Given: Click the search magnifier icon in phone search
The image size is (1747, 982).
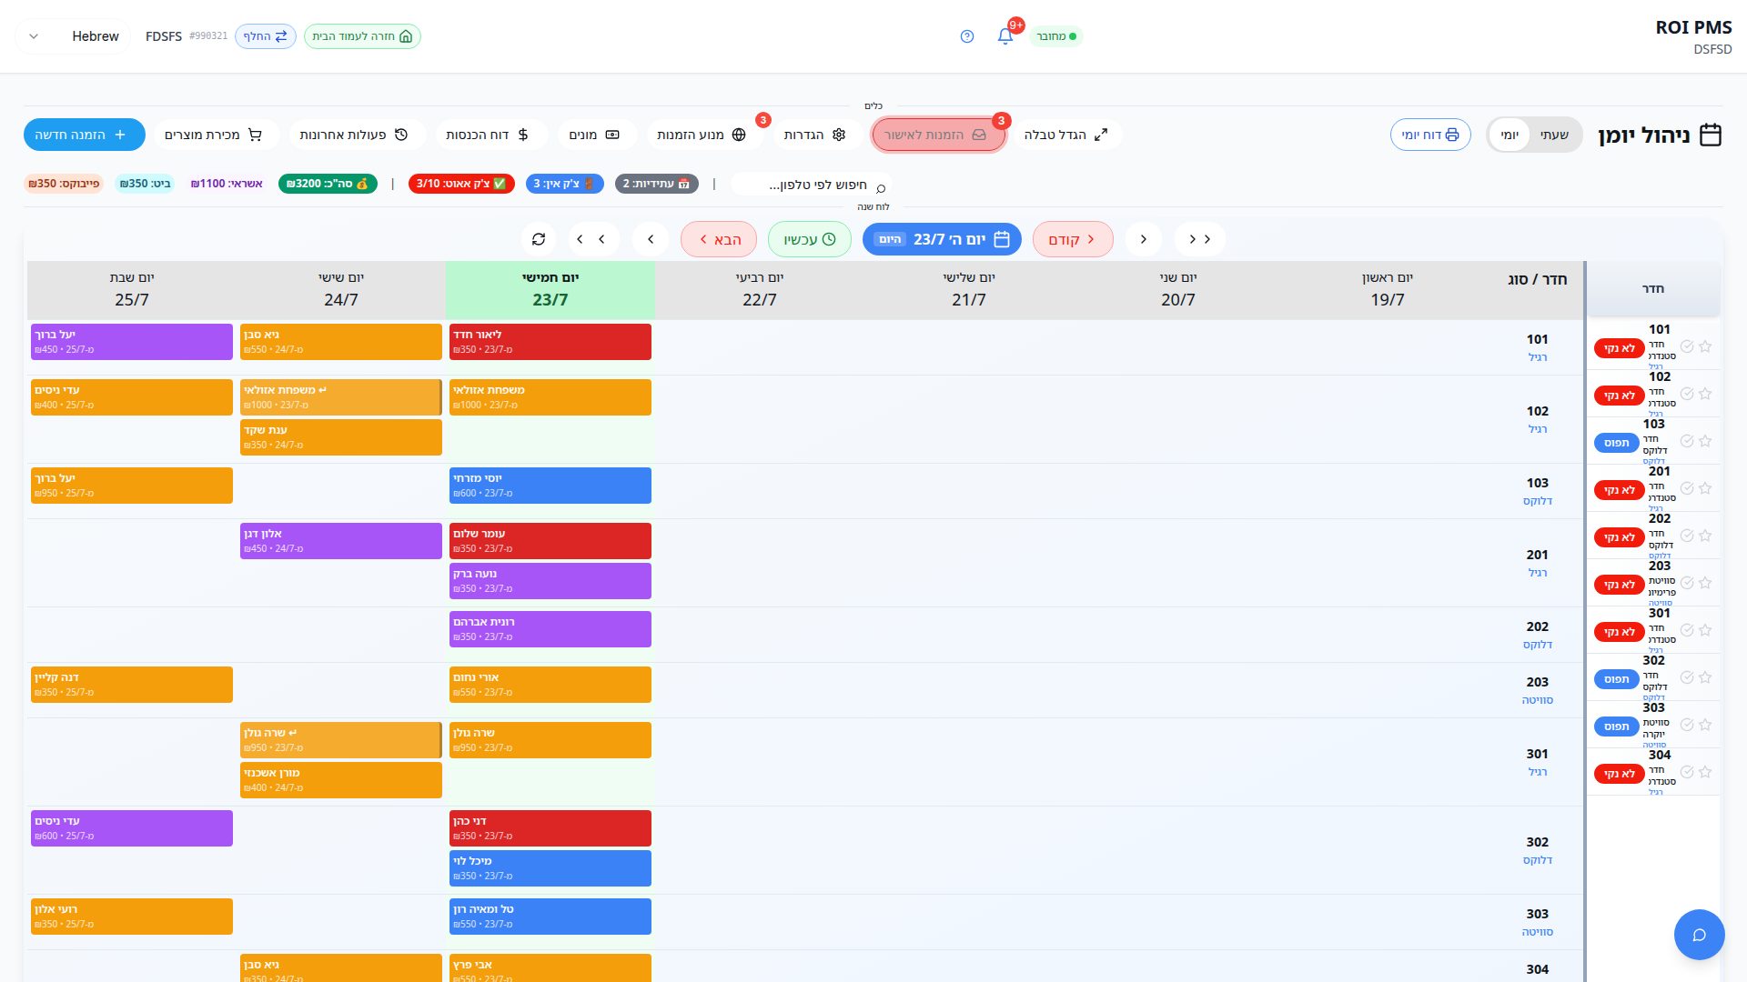Looking at the screenshot, I should tap(880, 188).
